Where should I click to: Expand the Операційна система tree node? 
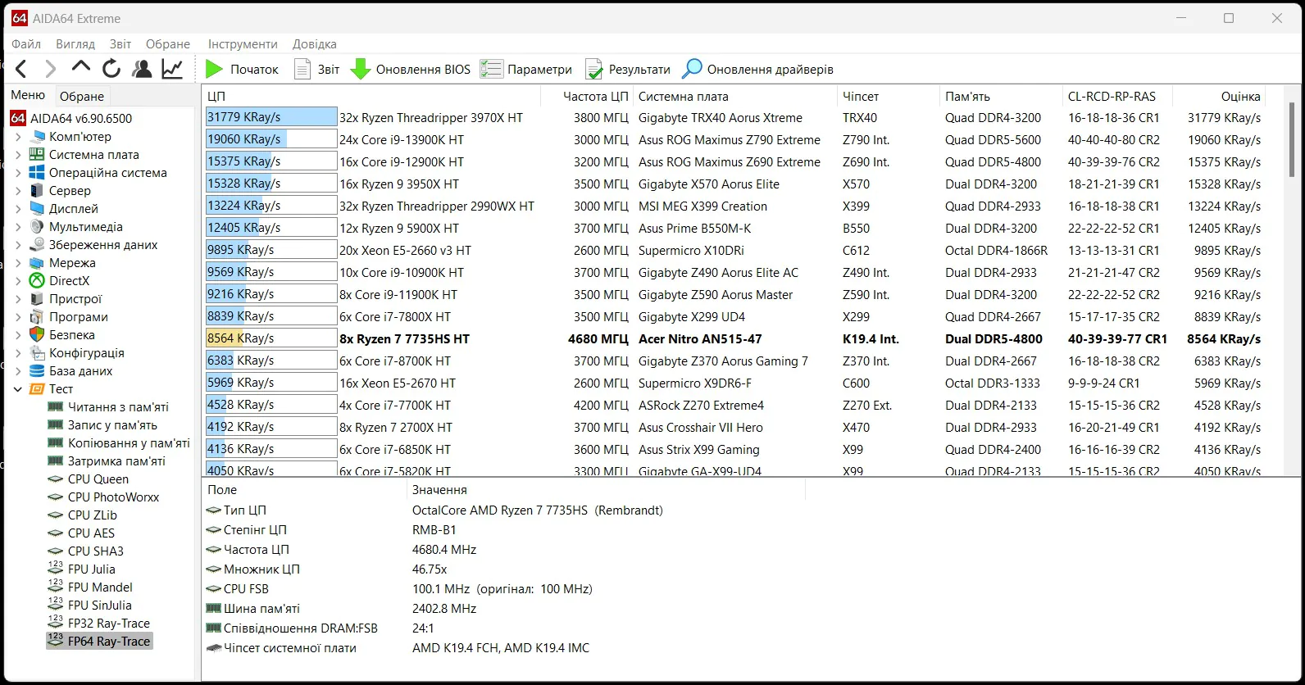tap(18, 173)
